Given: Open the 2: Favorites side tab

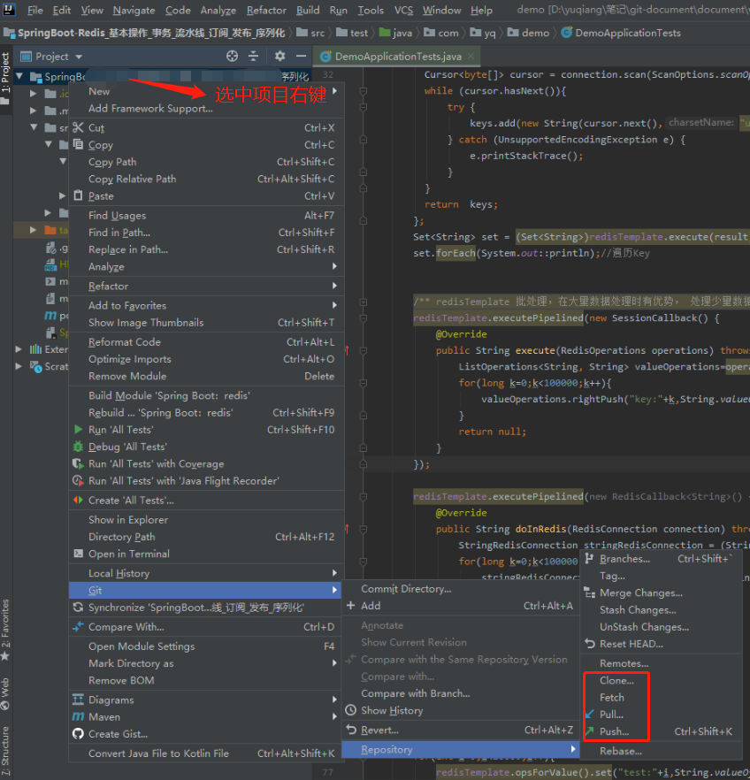Looking at the screenshot, I should pos(5,630).
